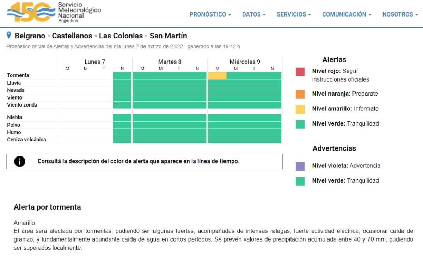Click the orange Nivel naranja swatch

[300, 94]
